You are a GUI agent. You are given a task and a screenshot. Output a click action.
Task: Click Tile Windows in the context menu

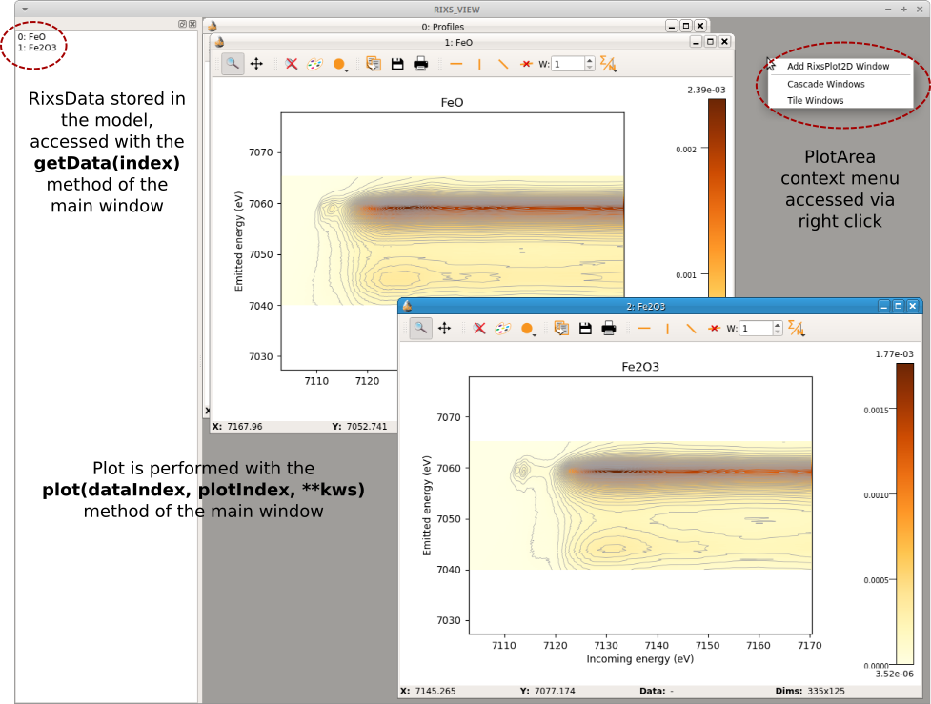point(815,100)
